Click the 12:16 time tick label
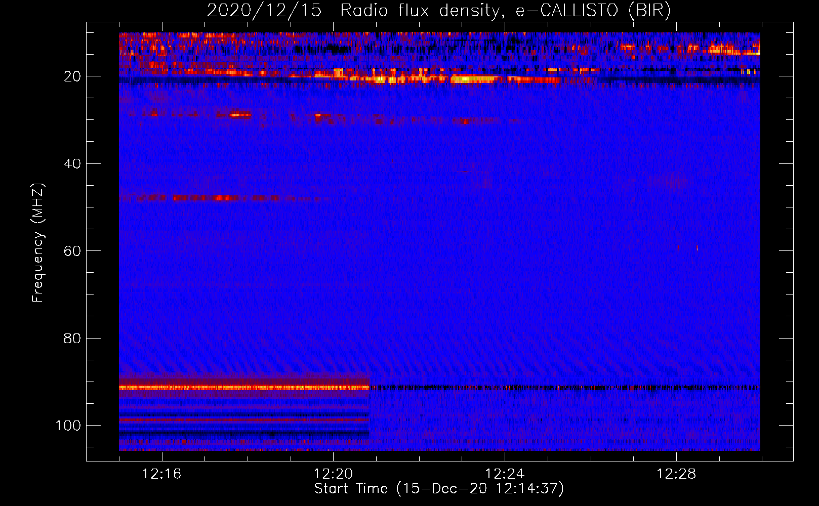Viewport: 819px width, 506px height. (x=161, y=474)
